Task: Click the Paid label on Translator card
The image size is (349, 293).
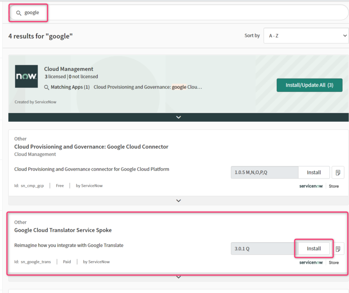Action: 67,262
